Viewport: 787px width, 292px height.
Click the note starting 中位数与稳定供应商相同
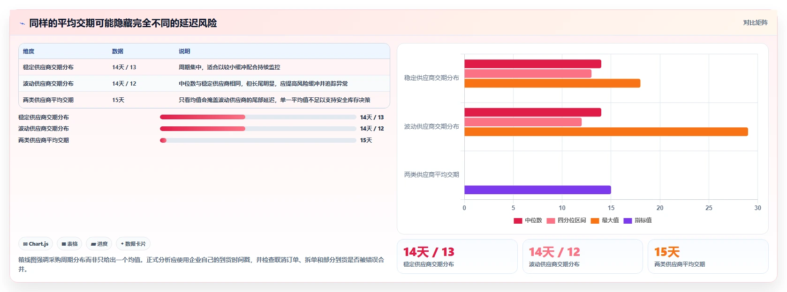click(x=263, y=84)
